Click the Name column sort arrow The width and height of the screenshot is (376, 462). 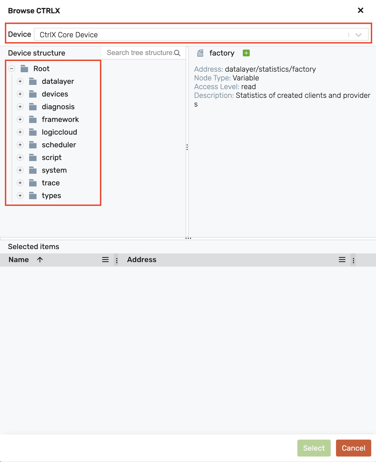(40, 260)
